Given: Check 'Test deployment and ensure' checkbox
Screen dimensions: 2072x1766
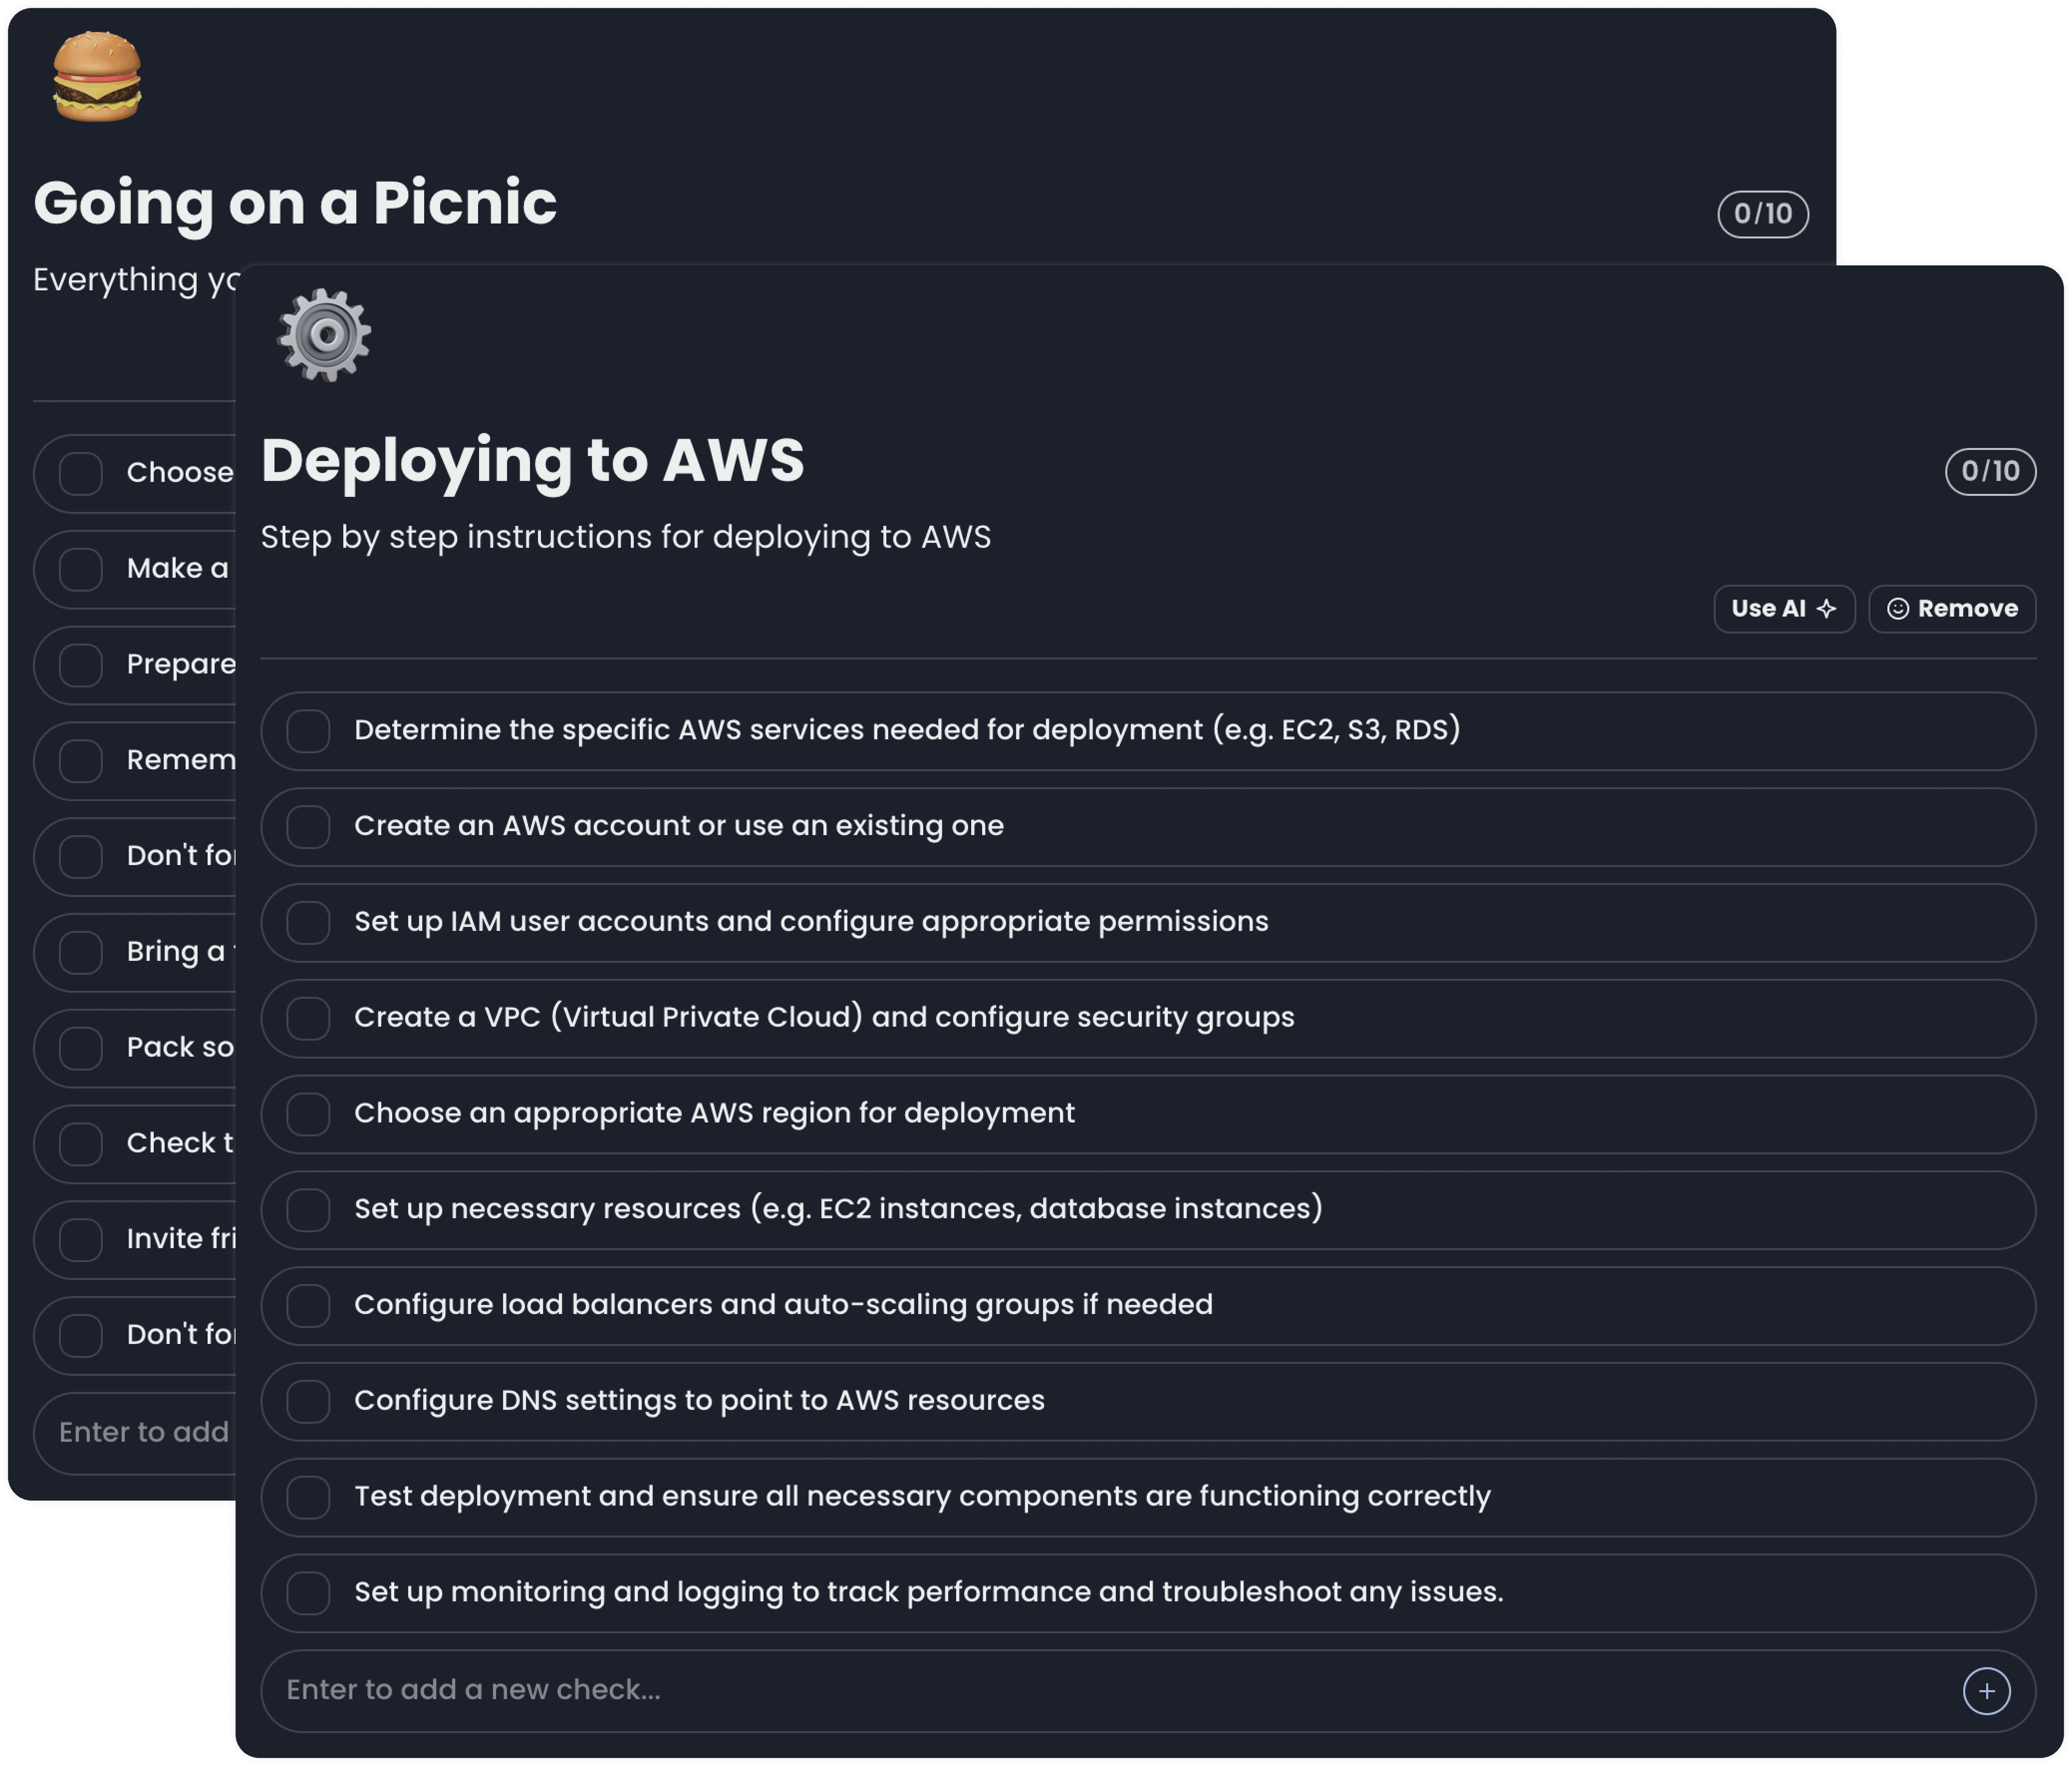Looking at the screenshot, I should [308, 1497].
